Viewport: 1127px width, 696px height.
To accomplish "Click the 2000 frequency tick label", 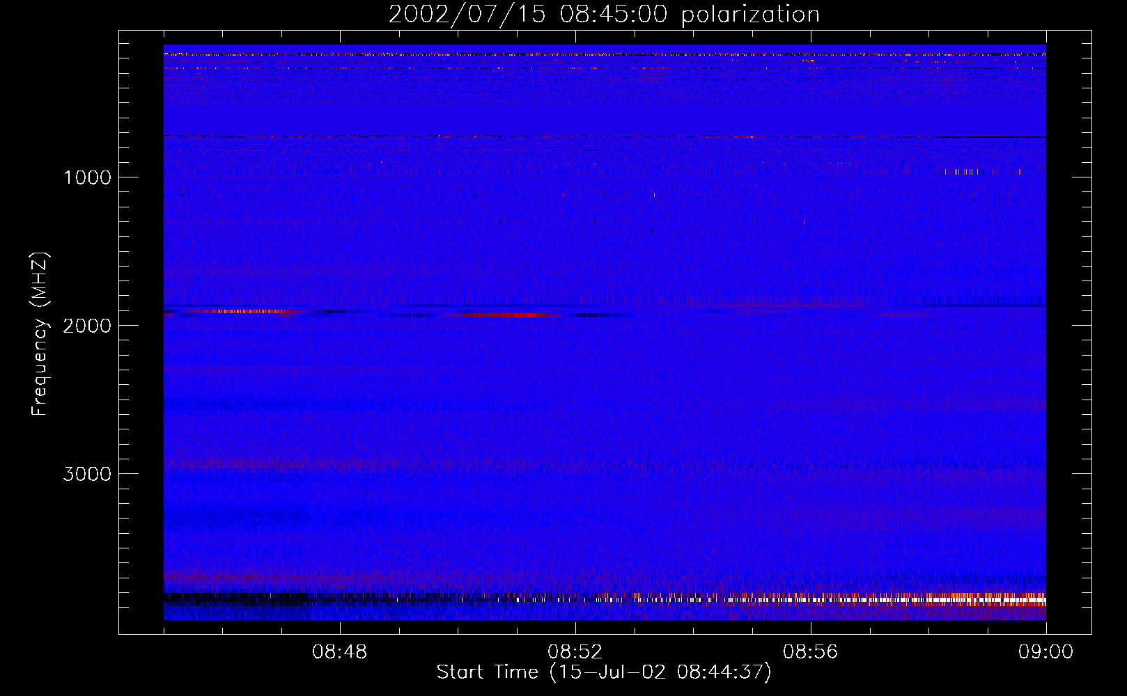I will pos(87,326).
